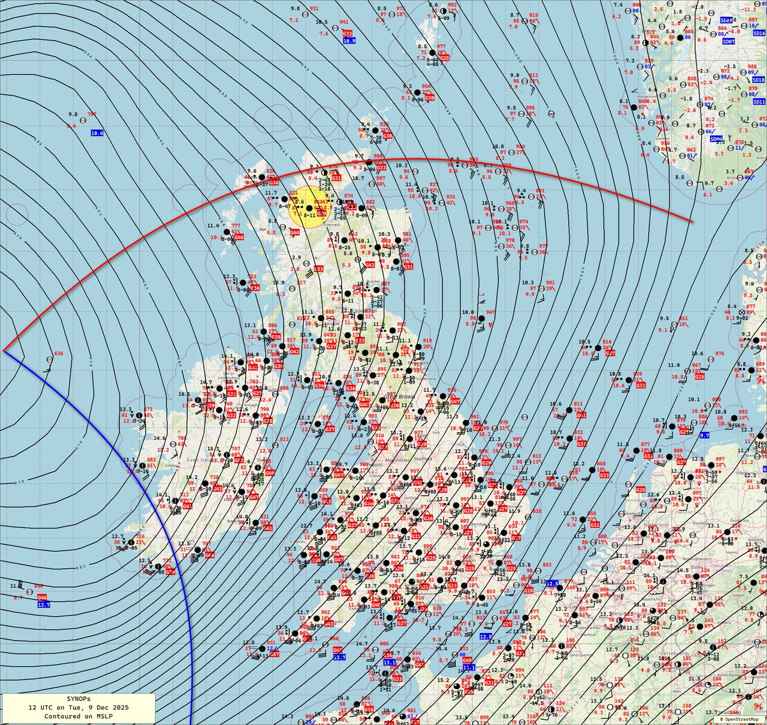
Task: Click the blue SD18 snow depth label
Action: (759, 80)
